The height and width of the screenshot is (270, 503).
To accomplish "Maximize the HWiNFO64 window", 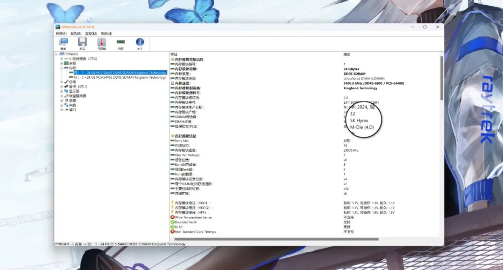I will [425, 27].
